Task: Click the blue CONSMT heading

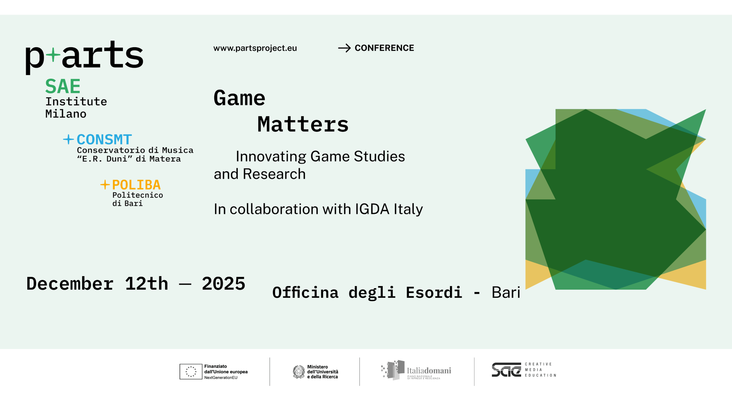Action: (104, 140)
